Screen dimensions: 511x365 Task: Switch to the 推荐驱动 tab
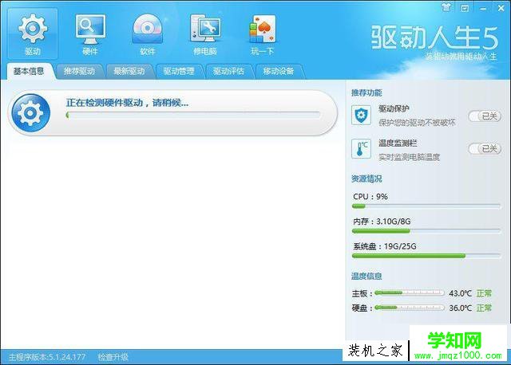click(x=79, y=71)
